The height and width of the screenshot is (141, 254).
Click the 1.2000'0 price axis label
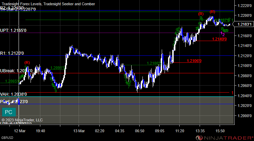245,116
